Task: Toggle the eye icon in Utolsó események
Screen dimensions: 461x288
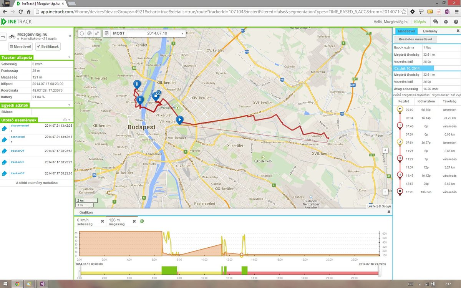Action: point(65,120)
